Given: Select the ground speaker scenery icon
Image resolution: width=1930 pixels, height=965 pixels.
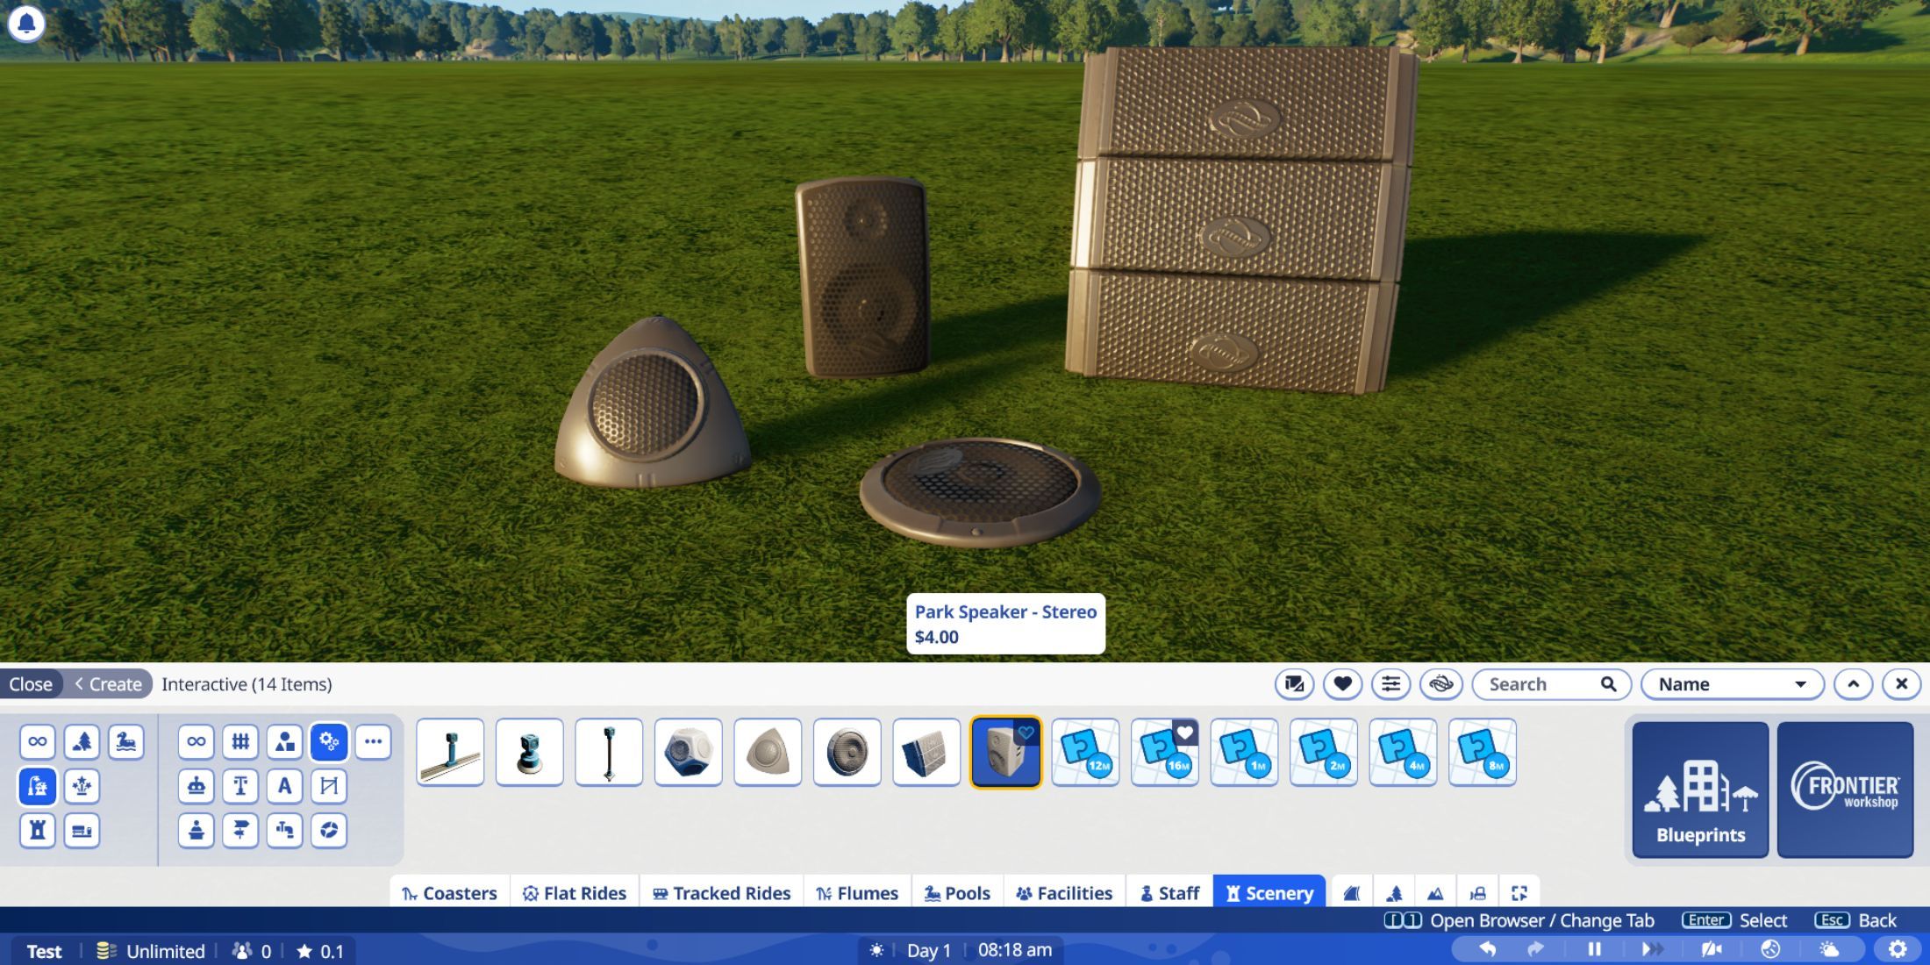Looking at the screenshot, I should click(846, 751).
